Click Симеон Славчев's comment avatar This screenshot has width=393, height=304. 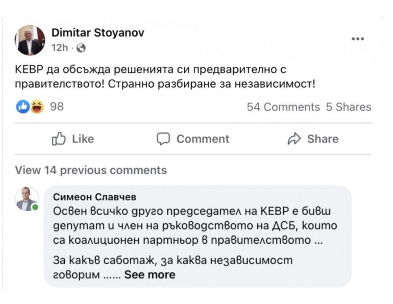26,199
